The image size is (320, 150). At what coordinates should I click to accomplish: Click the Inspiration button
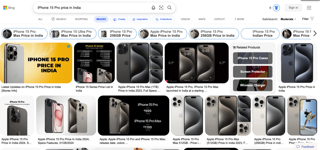(140, 19)
